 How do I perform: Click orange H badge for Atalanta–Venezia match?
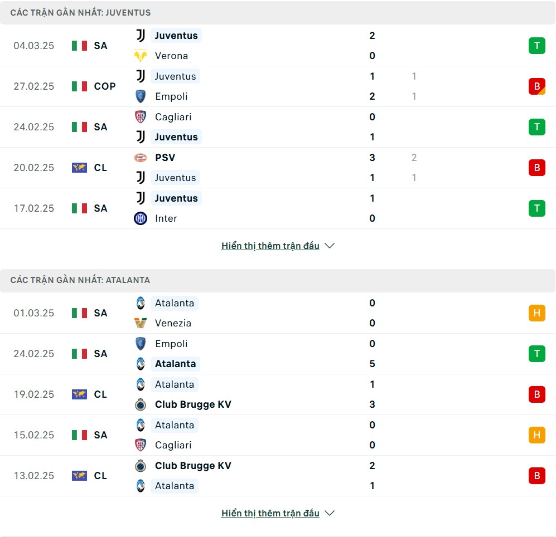tap(537, 313)
